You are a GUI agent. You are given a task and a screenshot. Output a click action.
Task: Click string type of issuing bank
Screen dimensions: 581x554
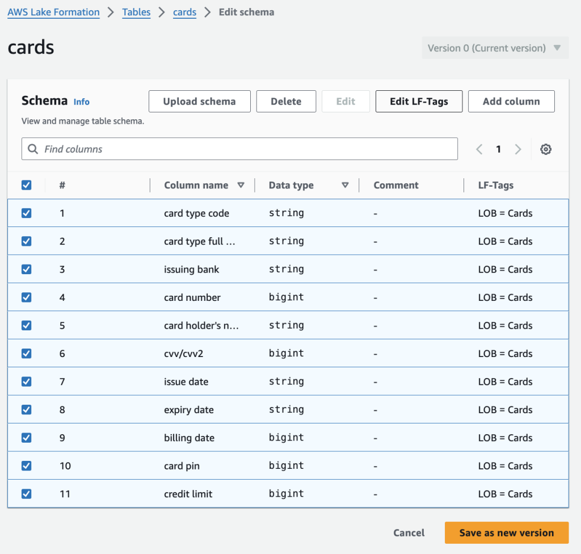point(287,269)
